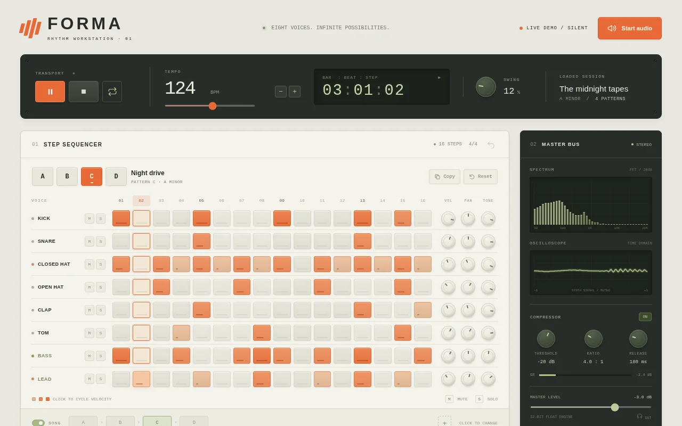
Task: Click the LEAD tone knob
Action: click(488, 379)
